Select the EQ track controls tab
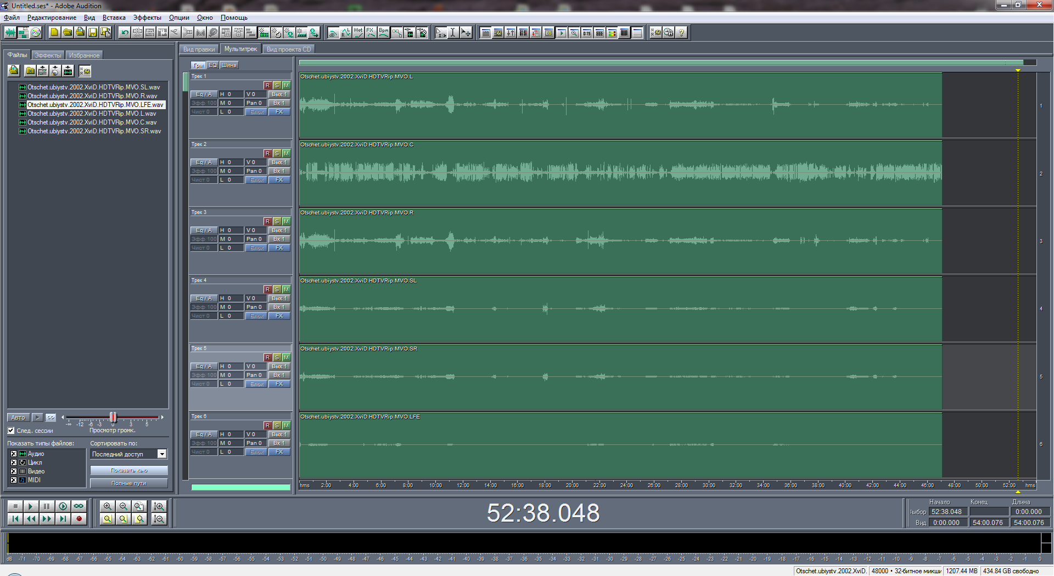The image size is (1054, 576). (x=213, y=65)
